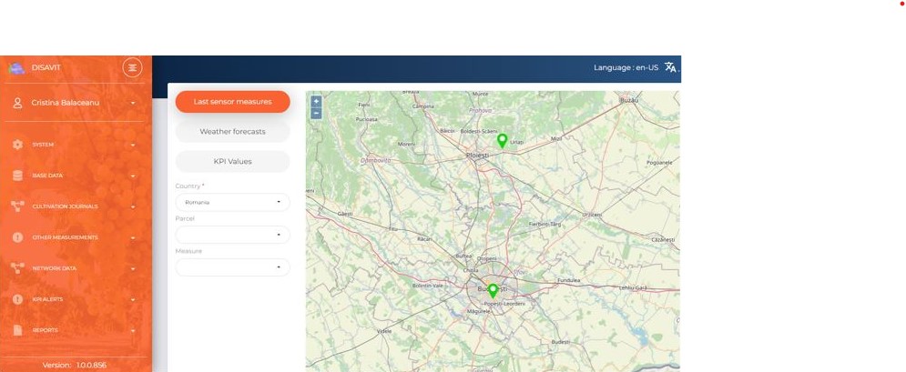Click the Cultivation Journals icon

tap(18, 206)
